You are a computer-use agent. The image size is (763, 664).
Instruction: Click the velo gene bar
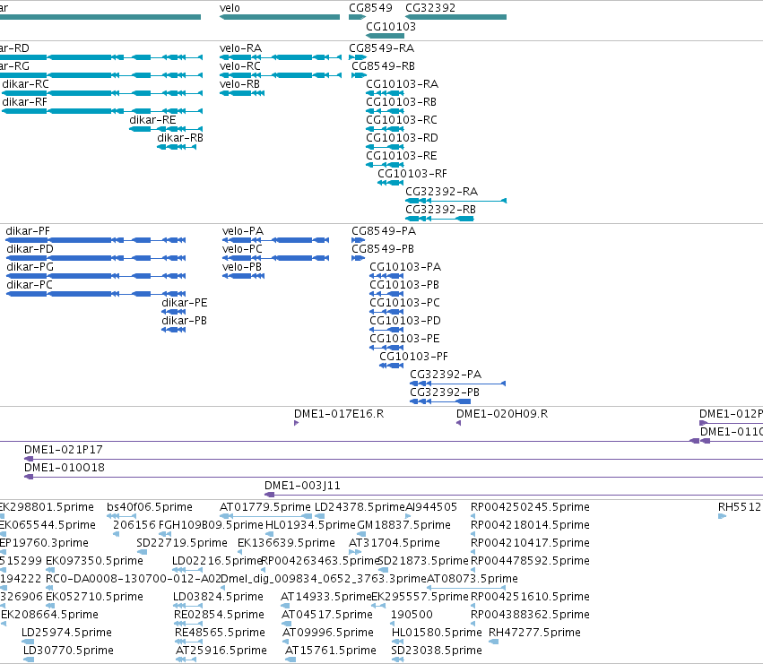[x=280, y=17]
